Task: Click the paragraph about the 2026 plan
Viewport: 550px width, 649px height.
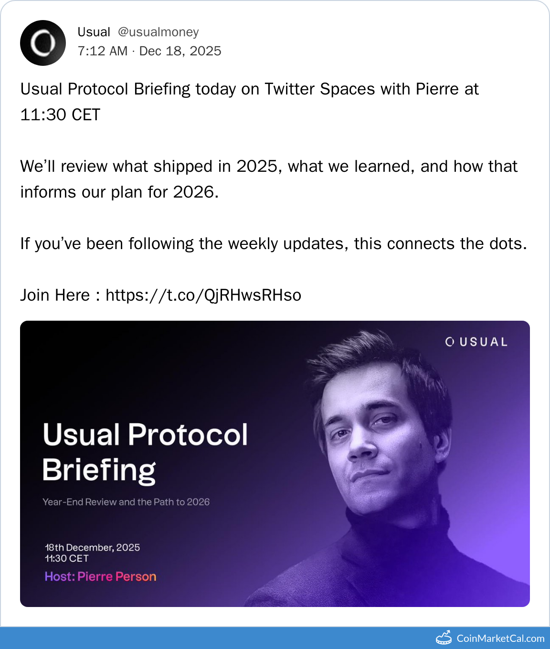Action: tap(269, 179)
